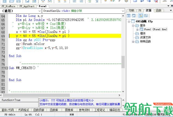Screen dimensions: 173x117
Task: Click the line 'x = 60 + 55 *Cos'
Action: (x=43, y=32)
